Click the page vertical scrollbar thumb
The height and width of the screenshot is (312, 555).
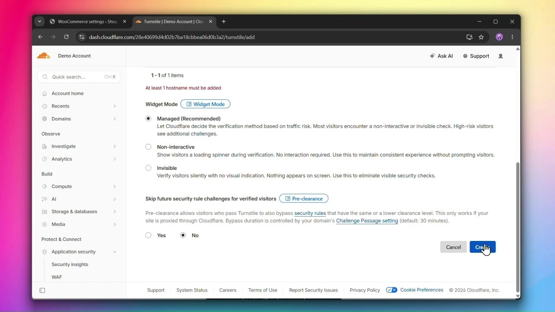click(518, 227)
